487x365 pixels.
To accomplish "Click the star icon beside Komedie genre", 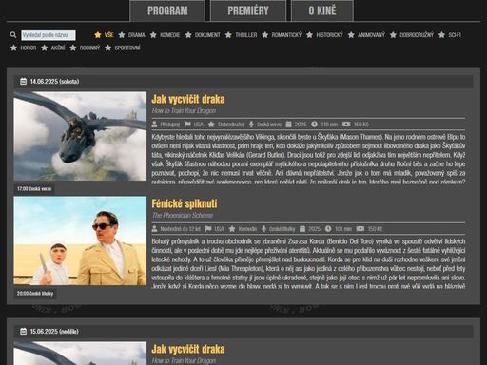I will 232,229.
